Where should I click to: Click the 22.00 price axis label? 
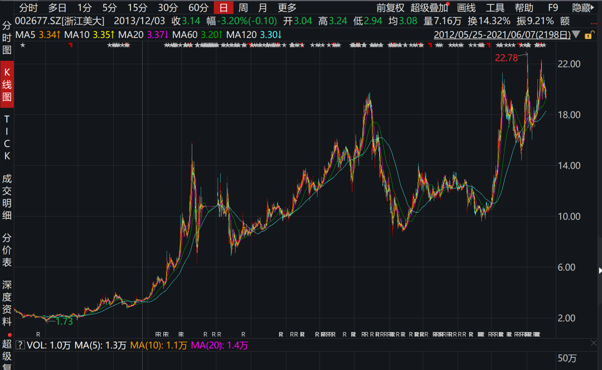569,64
